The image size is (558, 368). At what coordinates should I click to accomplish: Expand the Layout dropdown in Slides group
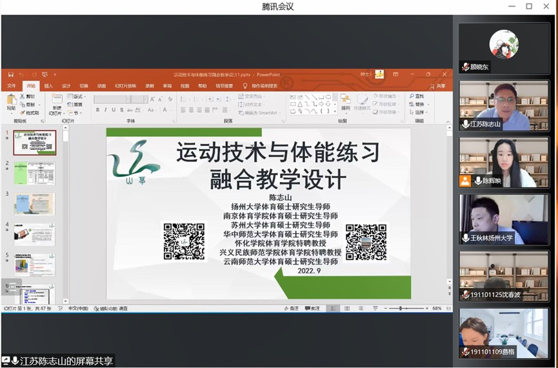click(x=77, y=96)
